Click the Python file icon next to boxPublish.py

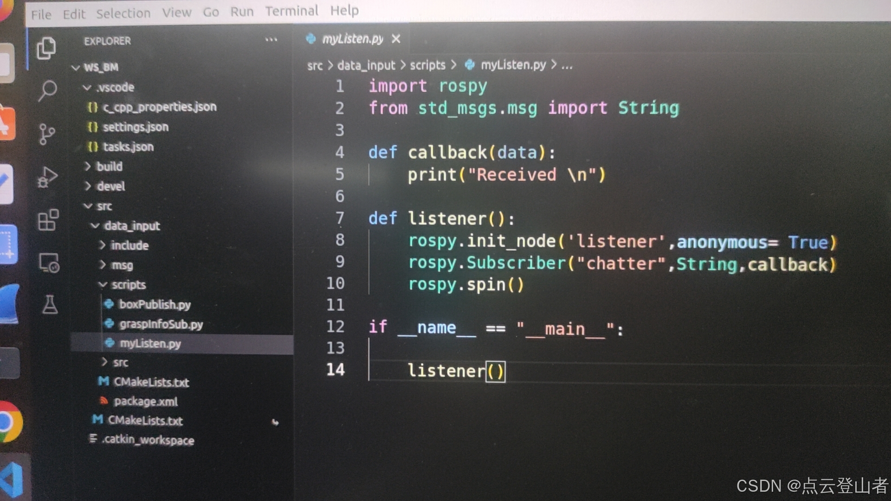[110, 304]
